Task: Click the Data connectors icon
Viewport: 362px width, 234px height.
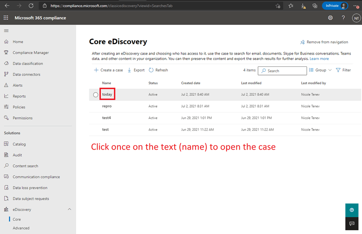Action: click(x=6, y=74)
